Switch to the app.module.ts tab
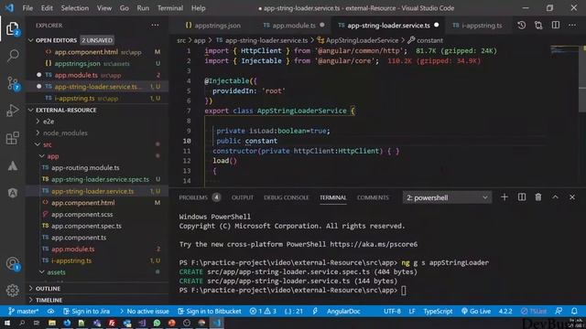Image resolution: width=586 pixels, height=329 pixels. click(x=294, y=26)
